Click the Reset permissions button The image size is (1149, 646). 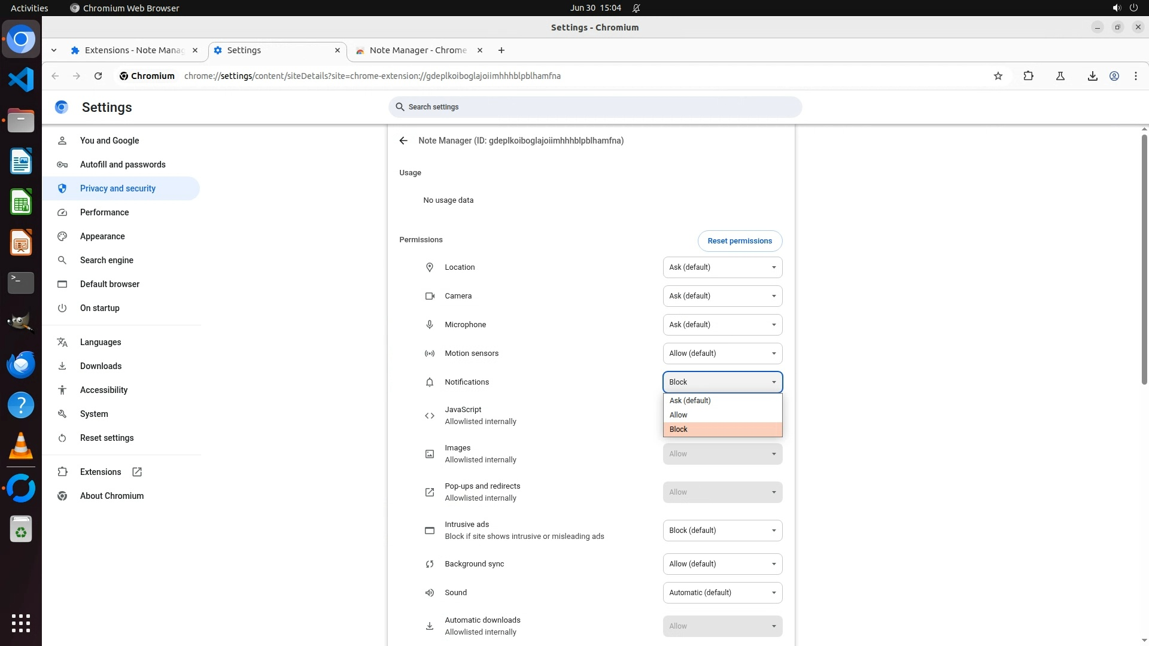(739, 241)
